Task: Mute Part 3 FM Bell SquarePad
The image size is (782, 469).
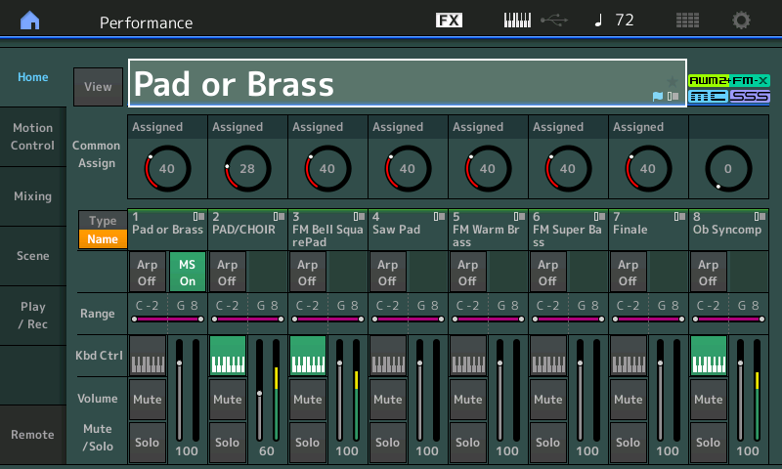Action: pos(308,400)
